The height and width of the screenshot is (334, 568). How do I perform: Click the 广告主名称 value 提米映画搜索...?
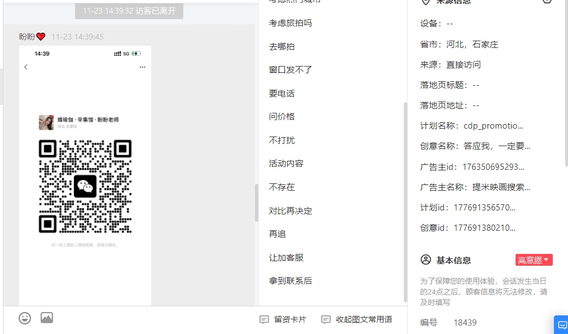click(x=501, y=187)
